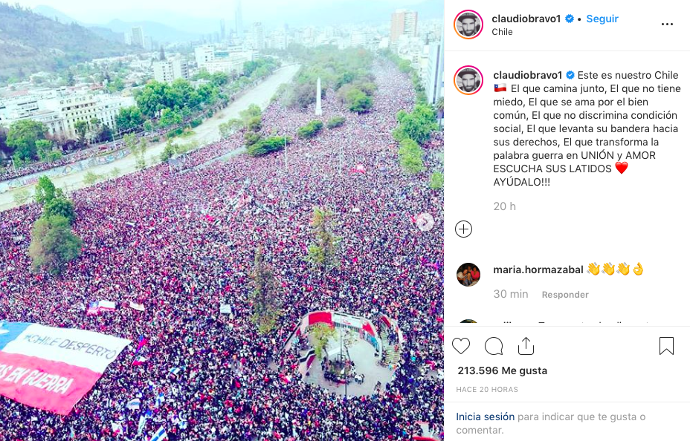Open claudiobravo1 username in the caption
The width and height of the screenshot is (690, 441).
[x=528, y=75]
